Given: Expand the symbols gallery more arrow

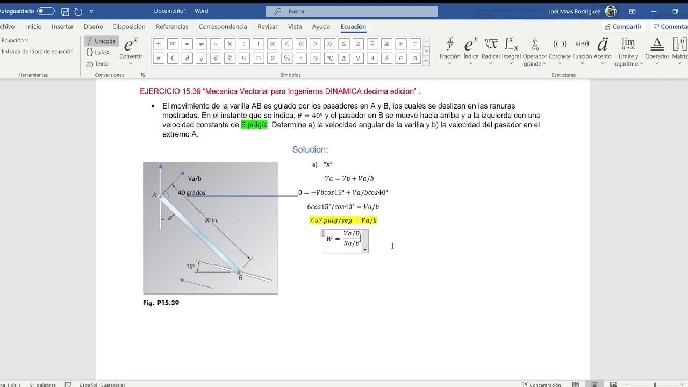Looking at the screenshot, I should coord(426,61).
